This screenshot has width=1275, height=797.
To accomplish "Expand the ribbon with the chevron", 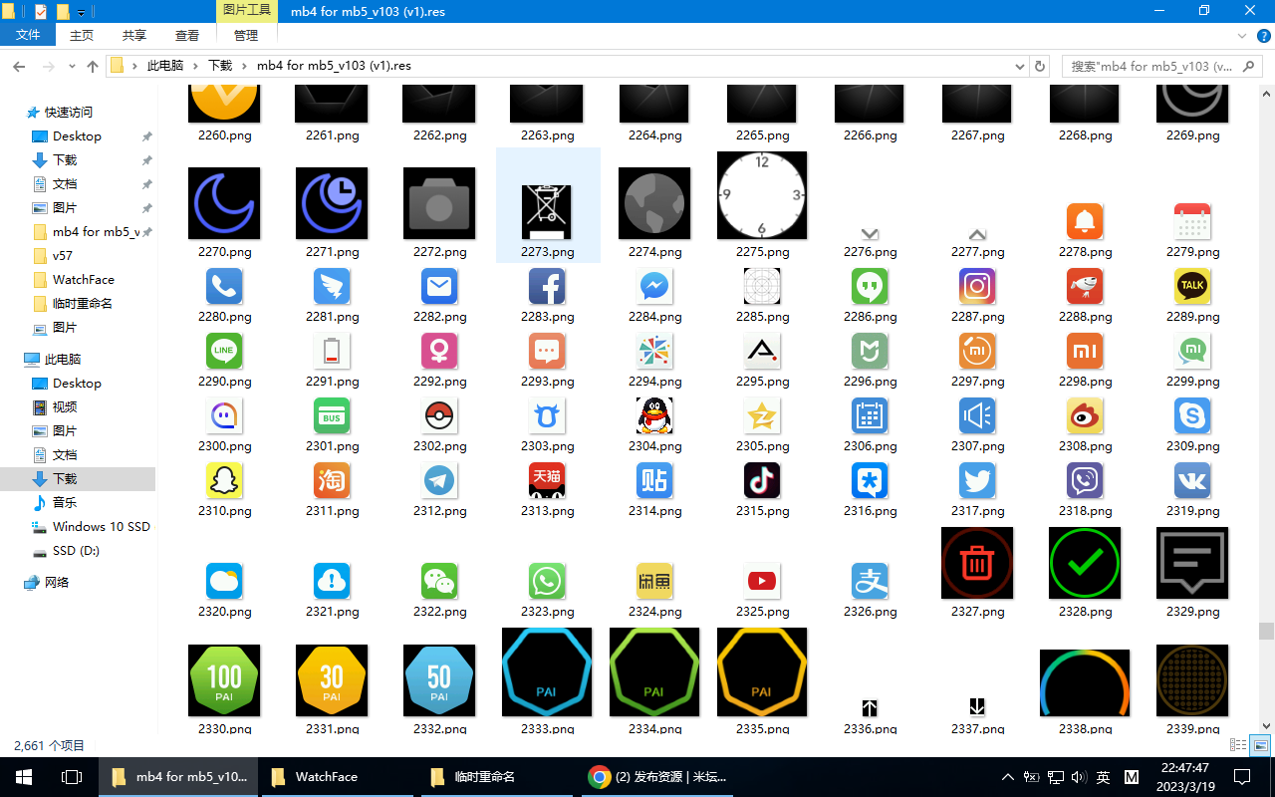I will point(1242,35).
